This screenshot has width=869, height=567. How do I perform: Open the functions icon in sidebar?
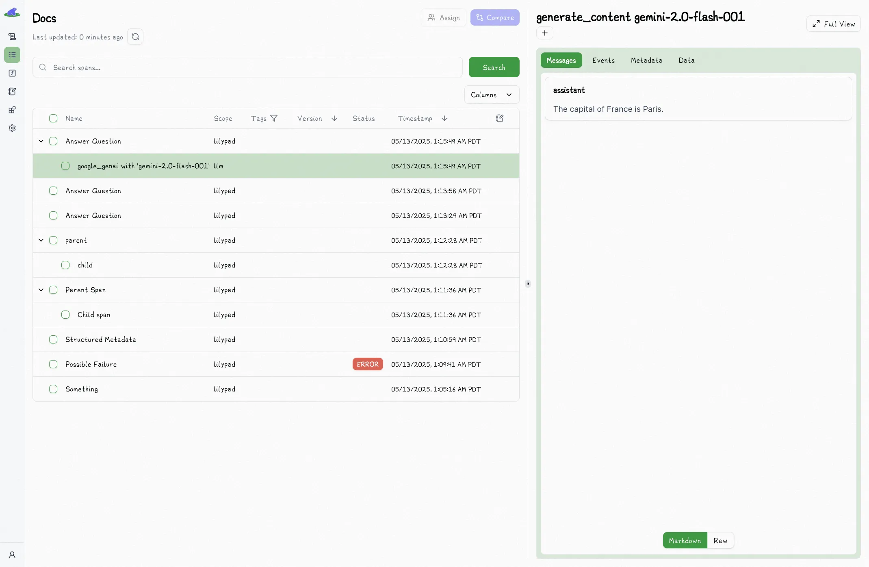12,73
